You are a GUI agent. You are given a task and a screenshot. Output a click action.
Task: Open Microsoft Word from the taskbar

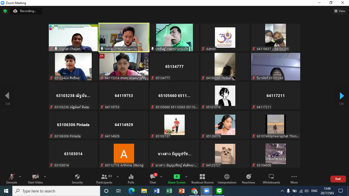157,191
